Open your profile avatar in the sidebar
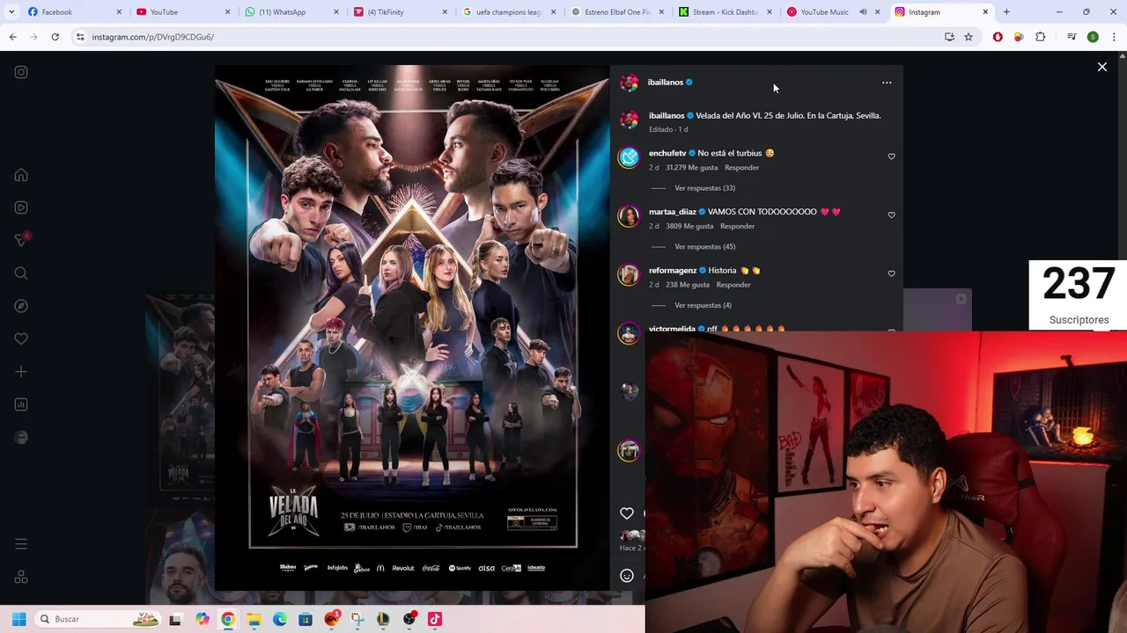The image size is (1127, 633). tap(21, 438)
